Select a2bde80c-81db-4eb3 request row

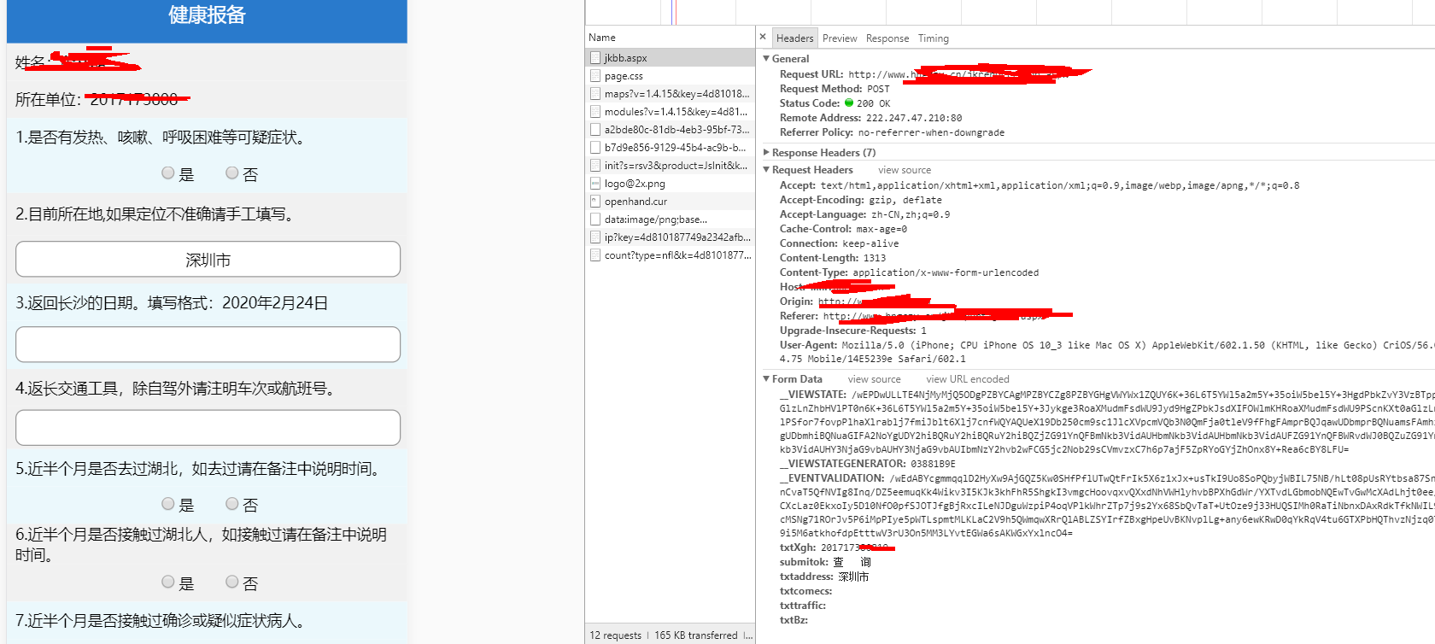coord(670,130)
